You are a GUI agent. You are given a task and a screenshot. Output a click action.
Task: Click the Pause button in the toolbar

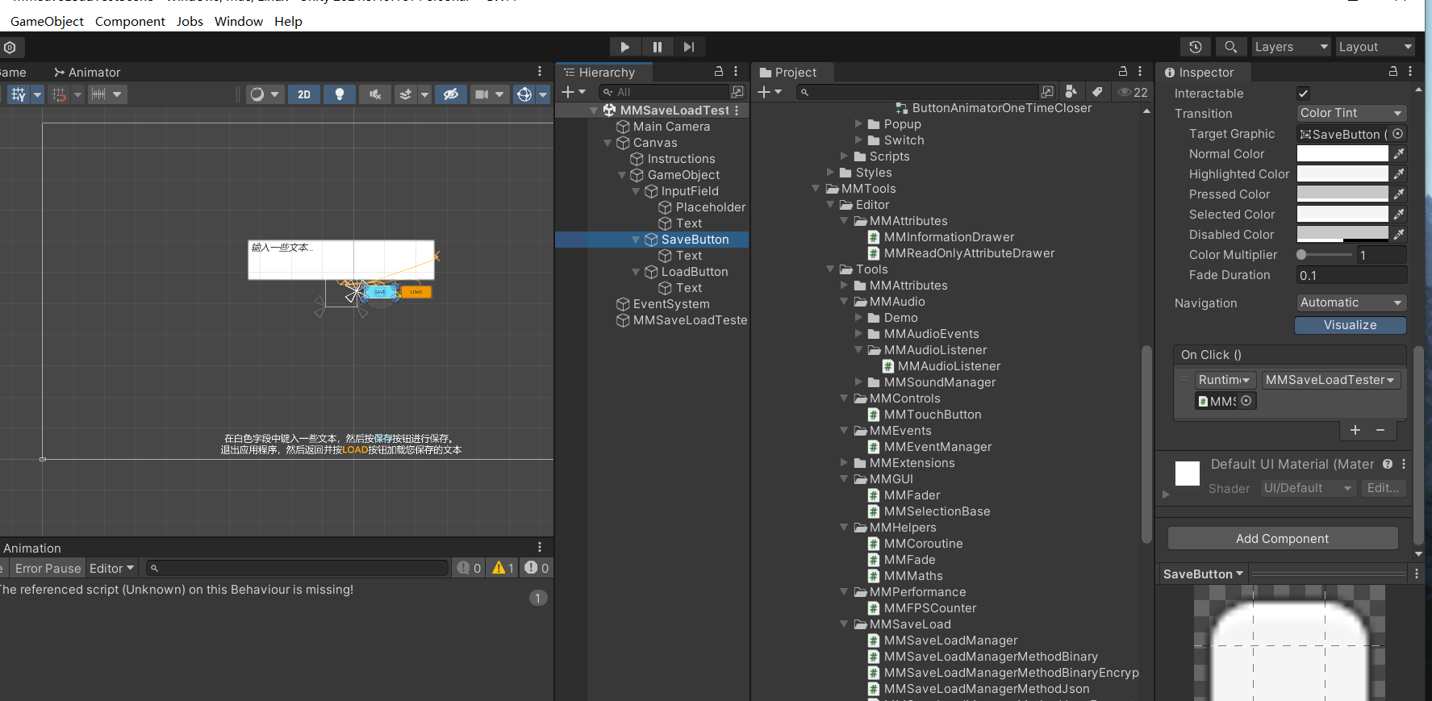[657, 47]
